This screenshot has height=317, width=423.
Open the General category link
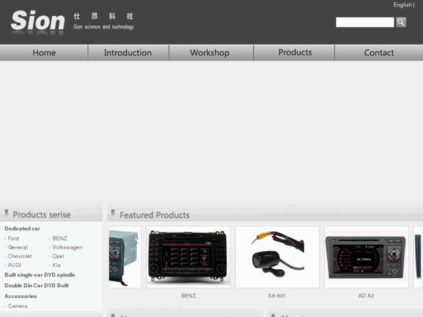tap(18, 247)
